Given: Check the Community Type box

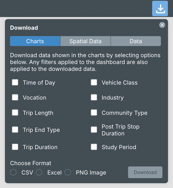Looking at the screenshot, I should point(94,113).
